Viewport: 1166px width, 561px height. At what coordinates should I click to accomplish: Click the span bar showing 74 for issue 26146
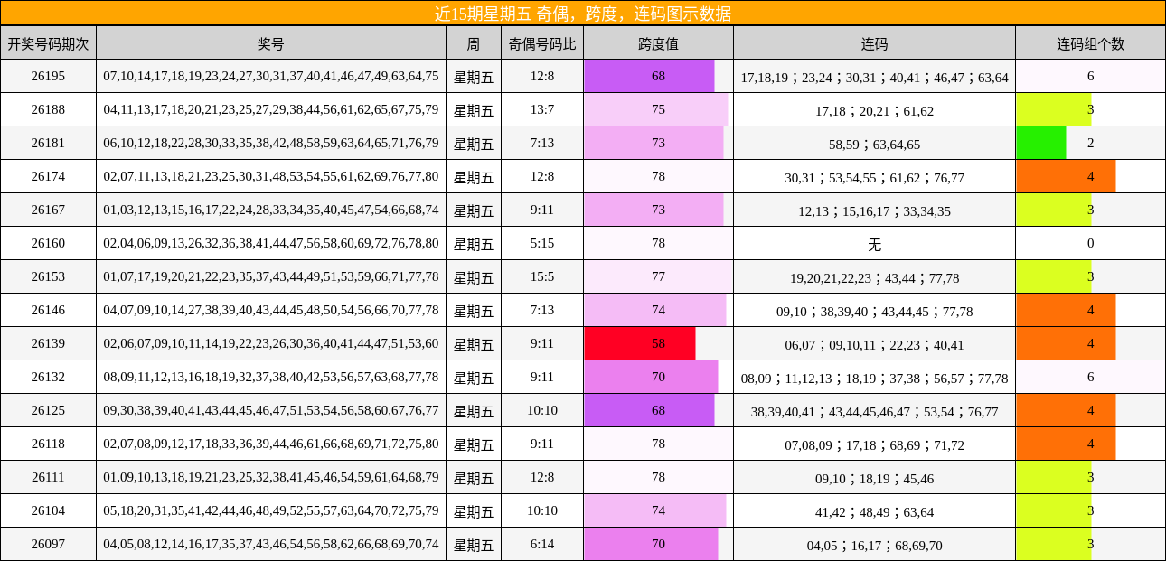pos(655,310)
